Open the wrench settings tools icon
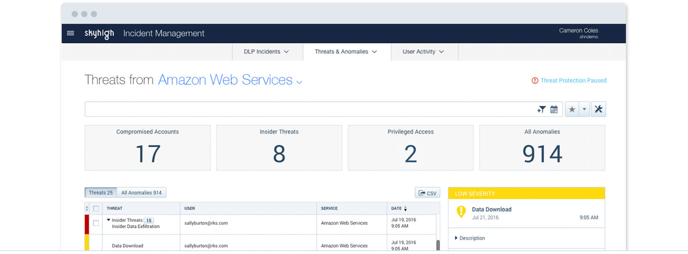 598,110
